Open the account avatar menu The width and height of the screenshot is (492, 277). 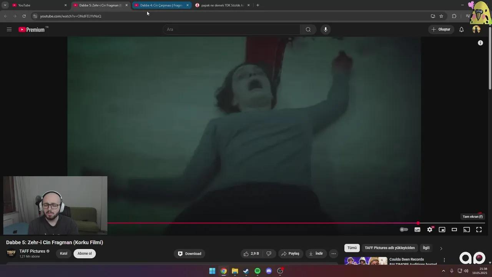(x=476, y=29)
